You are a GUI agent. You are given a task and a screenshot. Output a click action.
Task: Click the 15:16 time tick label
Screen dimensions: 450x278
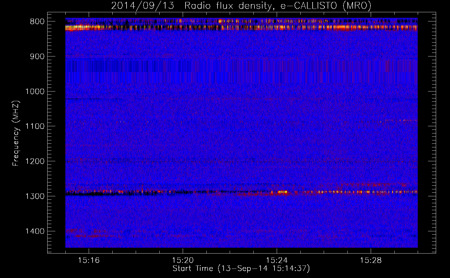[x=89, y=260]
